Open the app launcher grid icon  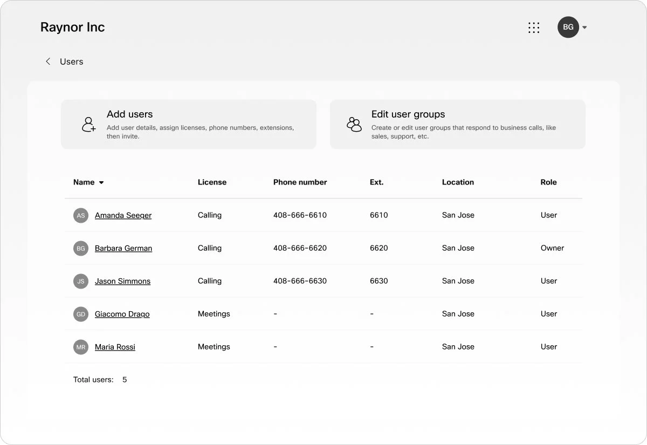pyautogui.click(x=534, y=28)
